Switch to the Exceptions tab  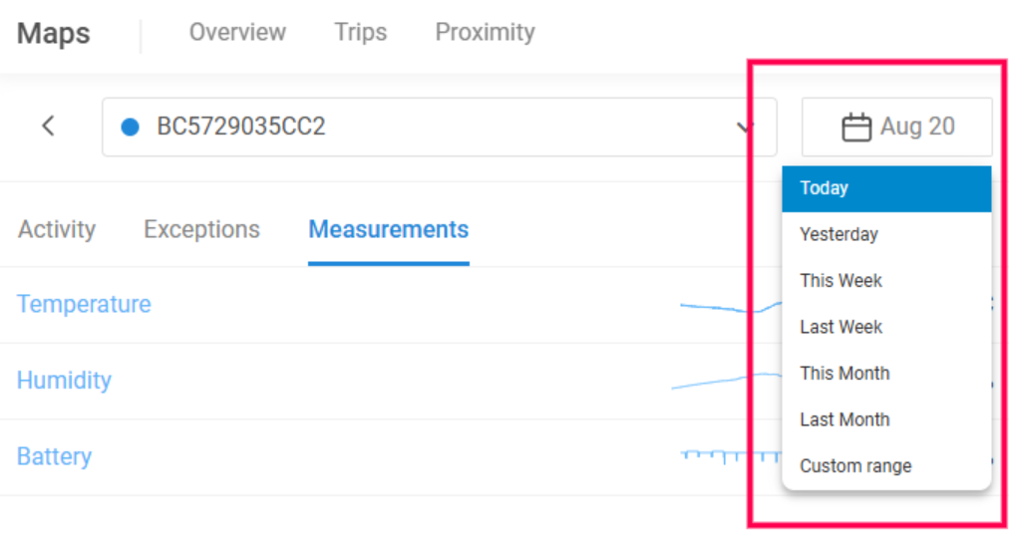point(201,230)
